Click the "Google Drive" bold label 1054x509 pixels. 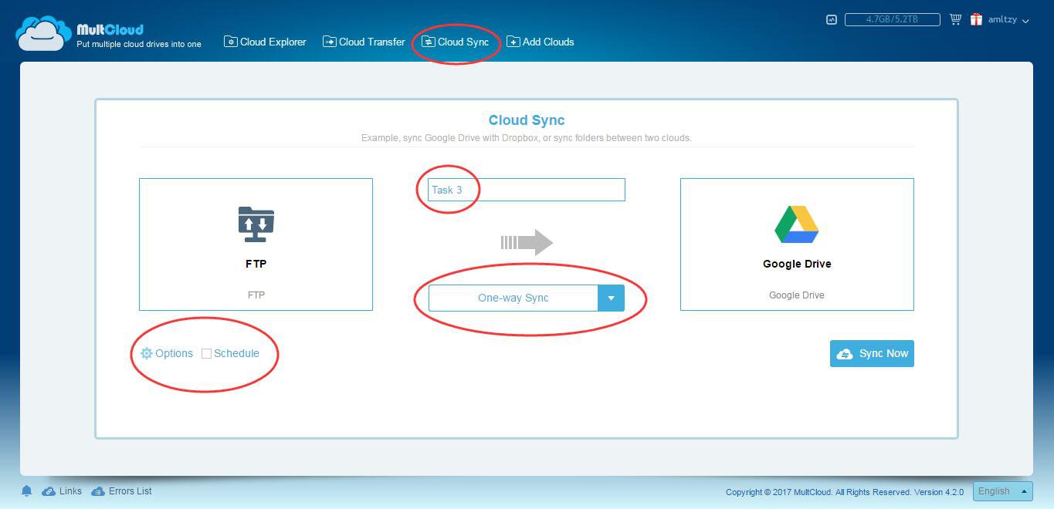[797, 264]
